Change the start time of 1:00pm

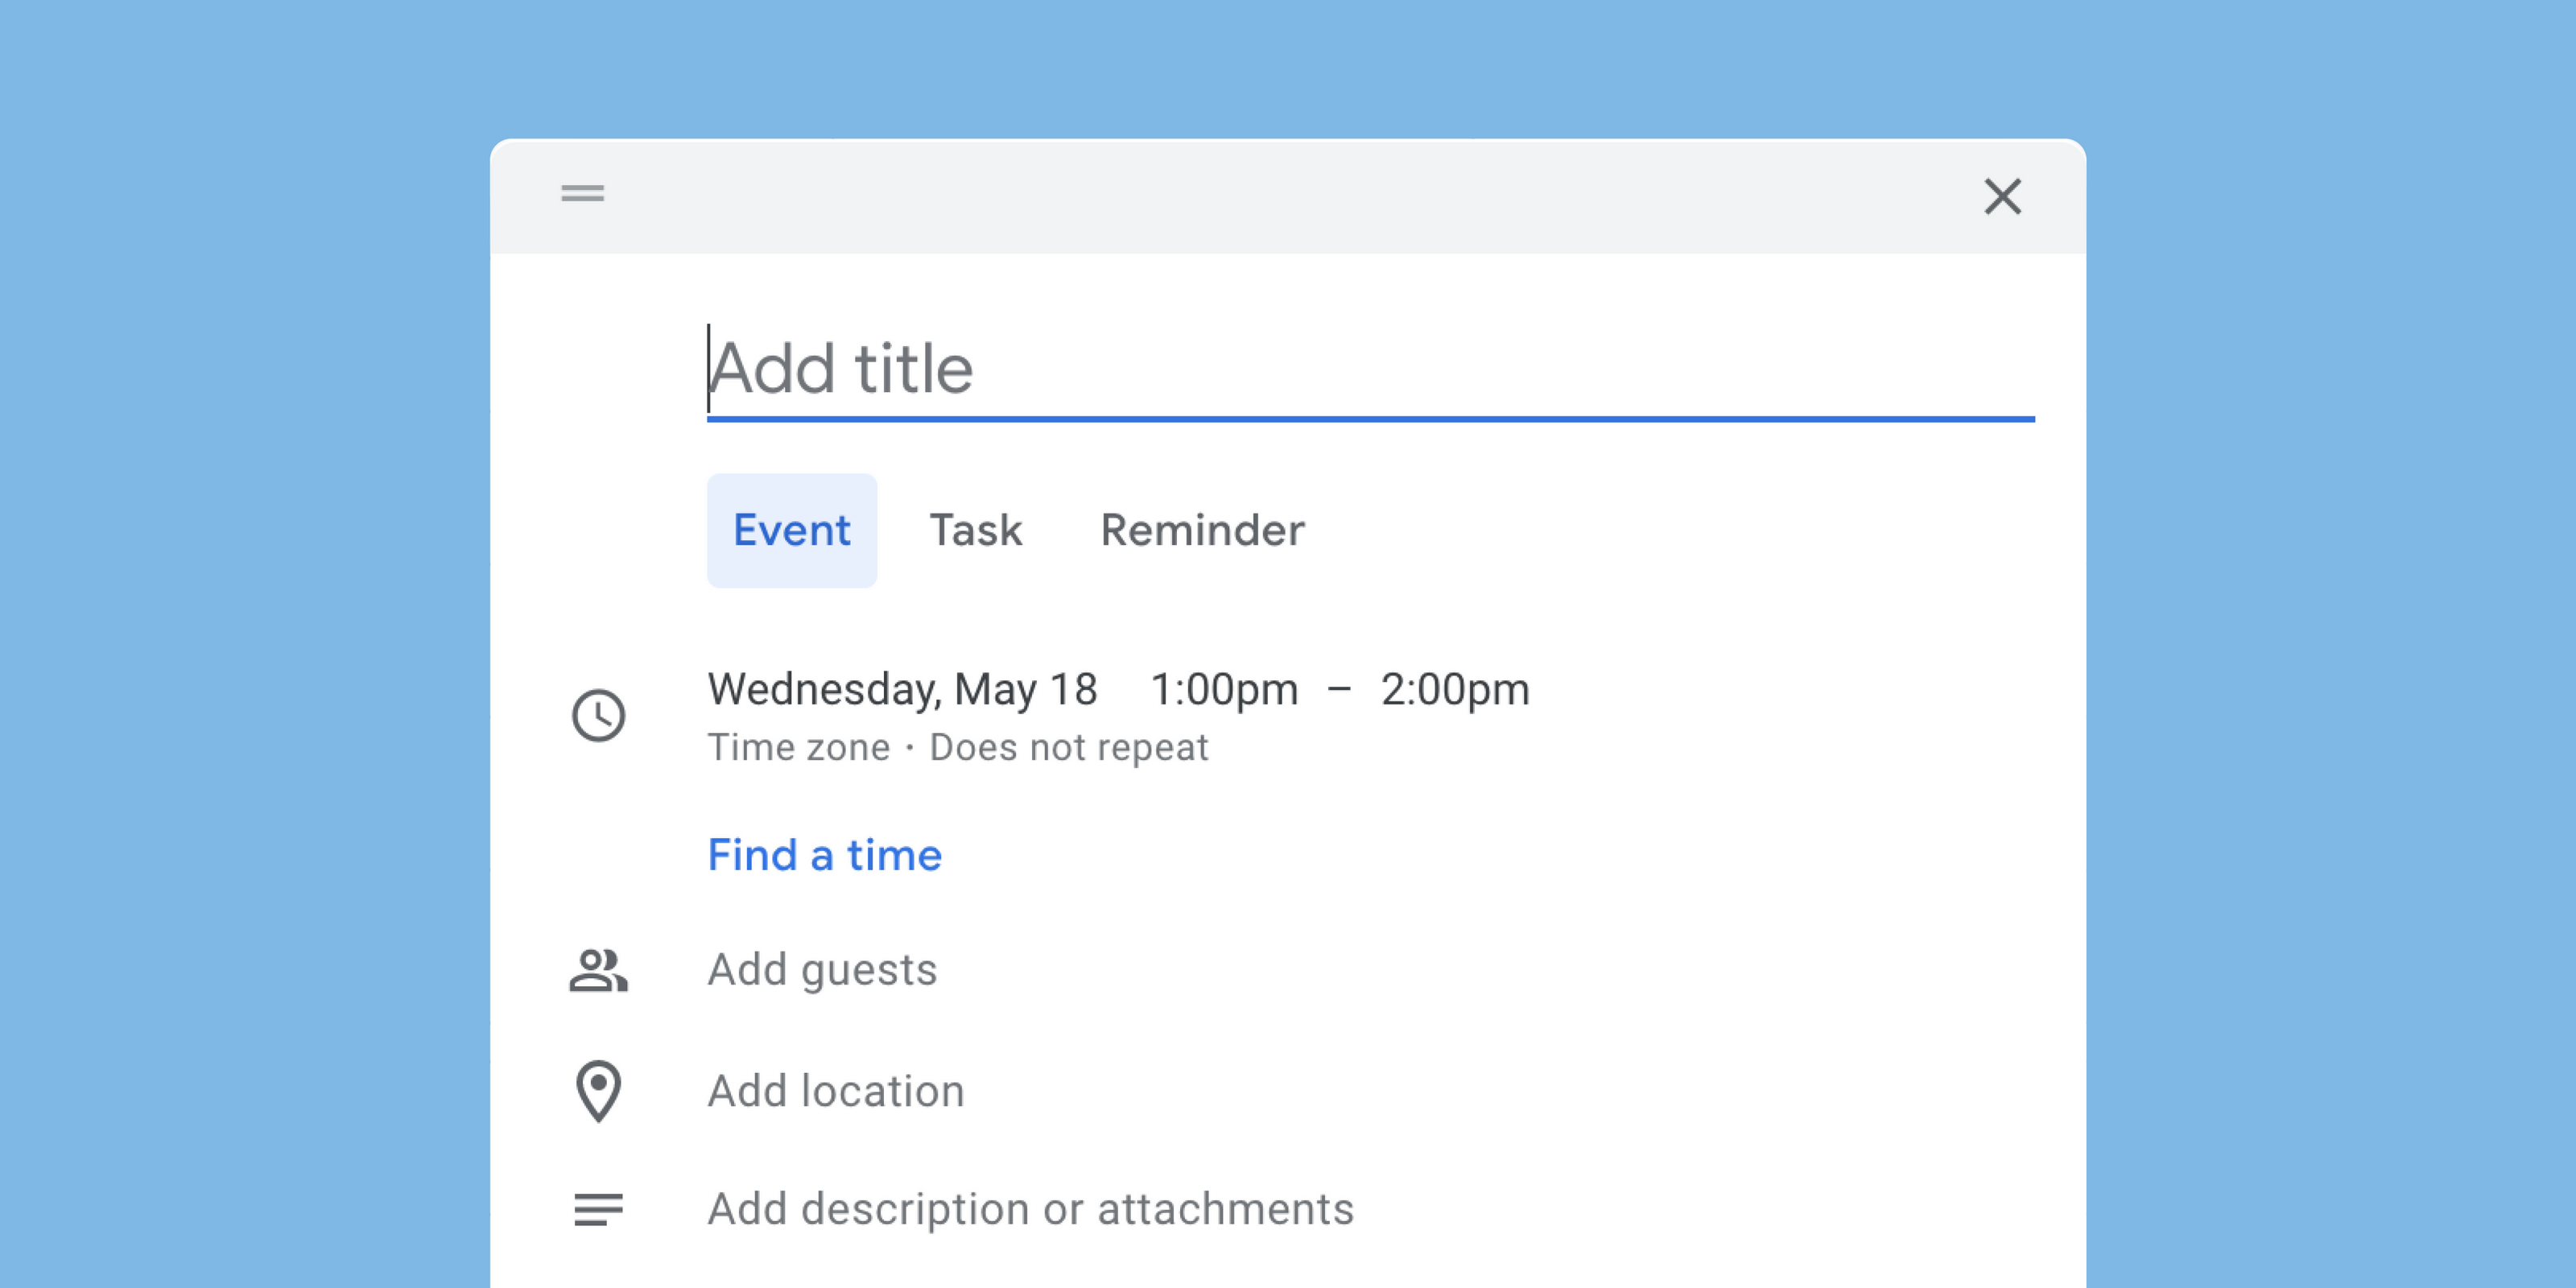1223,688
